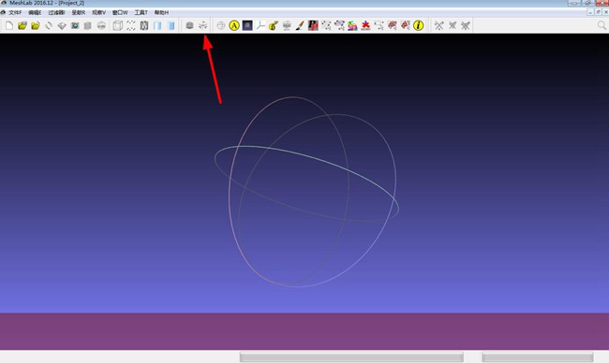The height and width of the screenshot is (363, 609).
Task: Open the 文件F (File) menu
Action: pyautogui.click(x=15, y=12)
